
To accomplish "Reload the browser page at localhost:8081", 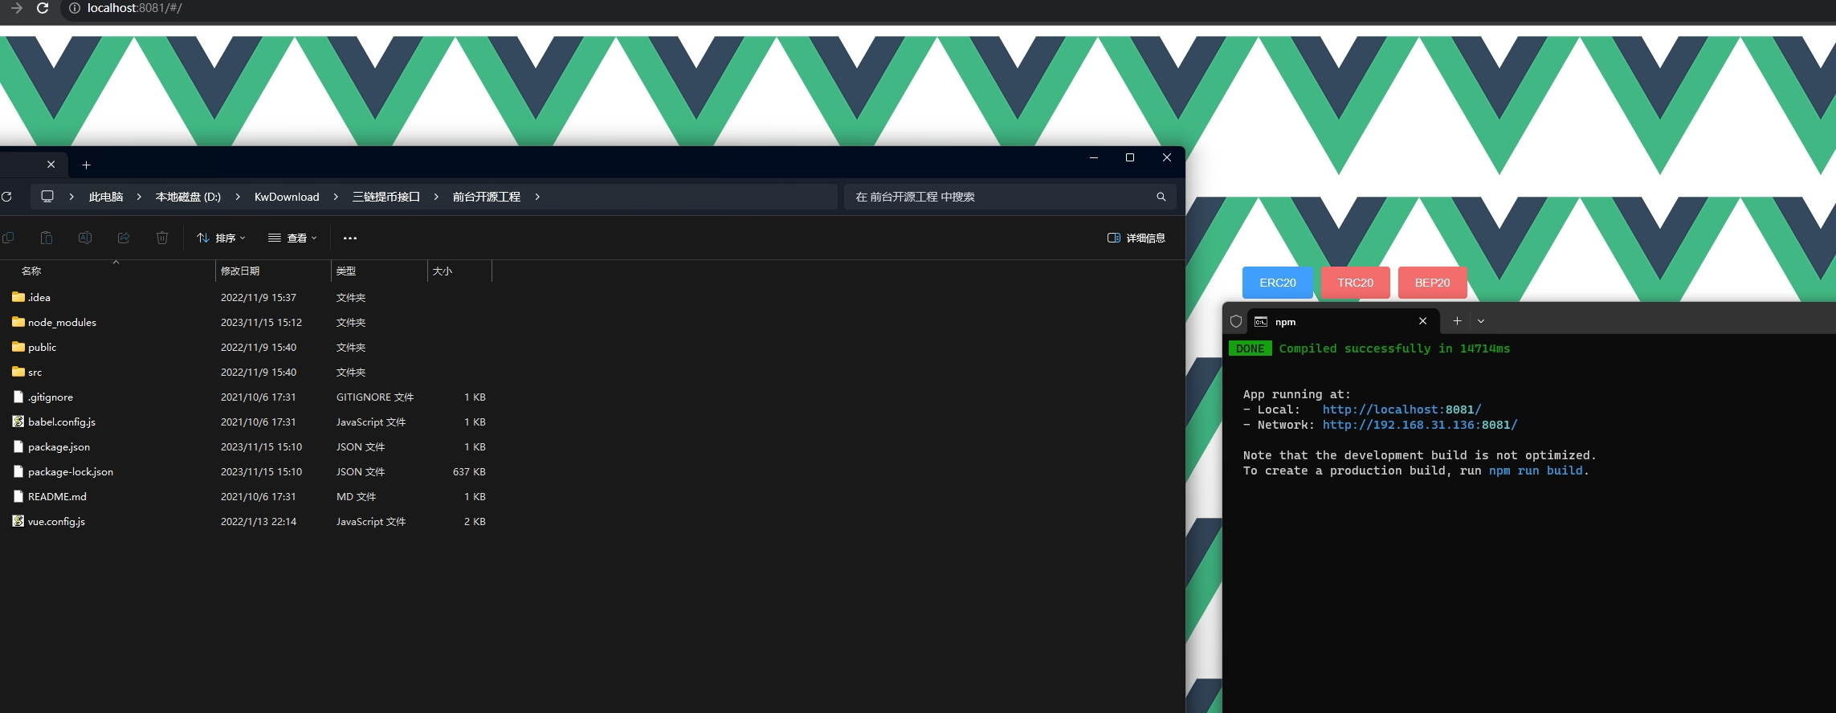I will tap(43, 8).
